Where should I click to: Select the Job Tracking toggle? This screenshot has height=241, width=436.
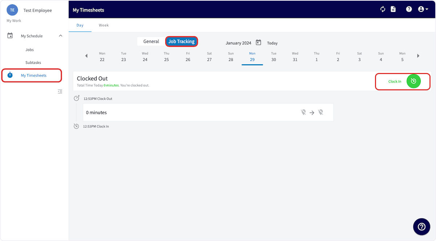[x=181, y=41]
